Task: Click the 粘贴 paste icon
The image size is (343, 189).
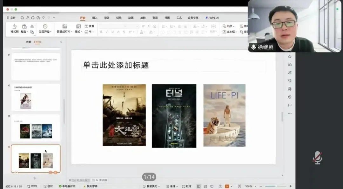Action: tap(24, 27)
